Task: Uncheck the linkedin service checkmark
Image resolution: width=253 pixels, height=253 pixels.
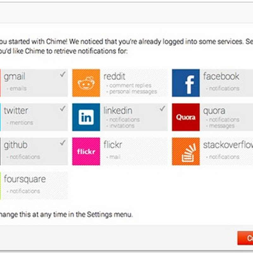Action: click(162, 108)
